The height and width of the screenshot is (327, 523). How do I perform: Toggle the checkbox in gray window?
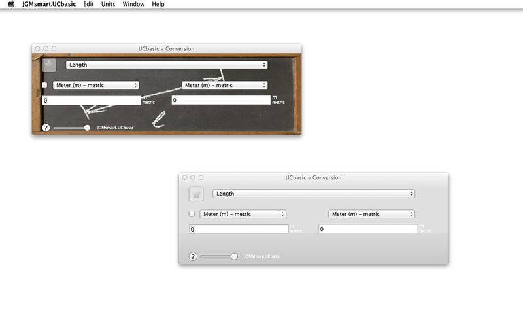pos(192,214)
